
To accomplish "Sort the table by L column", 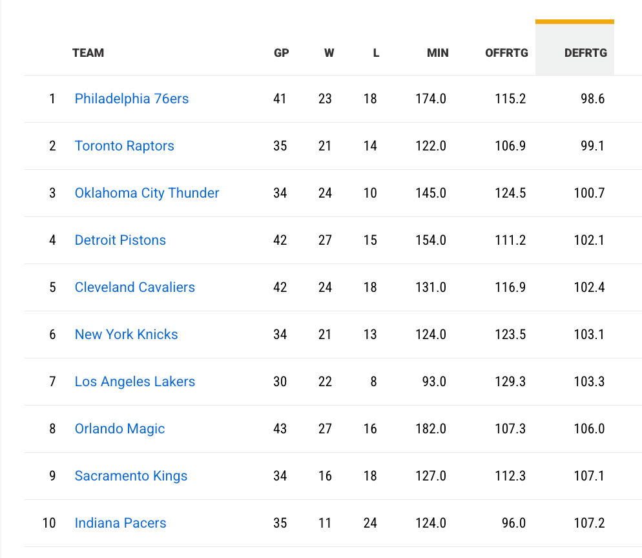I will tap(376, 53).
